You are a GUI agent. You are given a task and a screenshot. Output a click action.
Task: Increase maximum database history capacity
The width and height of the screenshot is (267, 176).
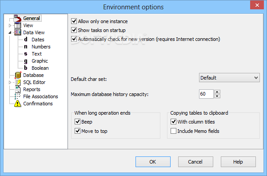click(217, 92)
